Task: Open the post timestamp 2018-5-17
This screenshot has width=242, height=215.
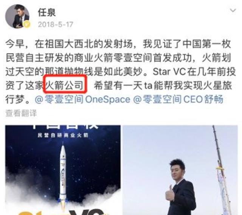Action: tap(56, 24)
